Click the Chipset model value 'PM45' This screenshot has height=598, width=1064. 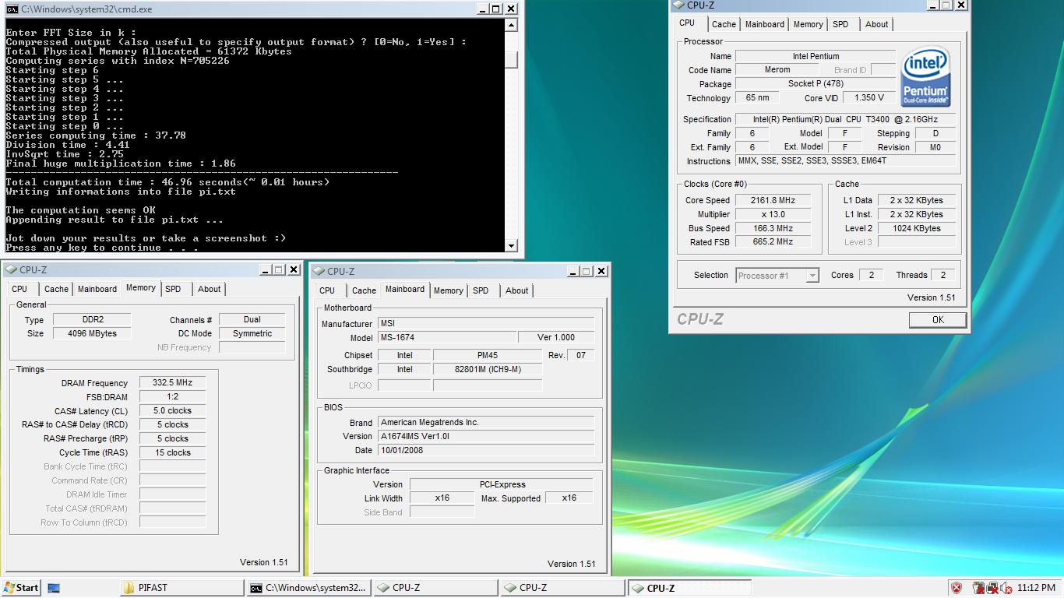(488, 355)
